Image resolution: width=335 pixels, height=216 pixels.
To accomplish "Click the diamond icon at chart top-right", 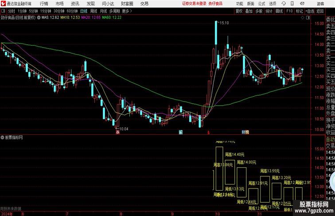I will tap(303, 18).
